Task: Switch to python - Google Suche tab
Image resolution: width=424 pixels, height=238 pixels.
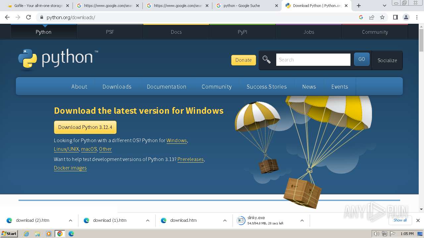Action: (247, 6)
